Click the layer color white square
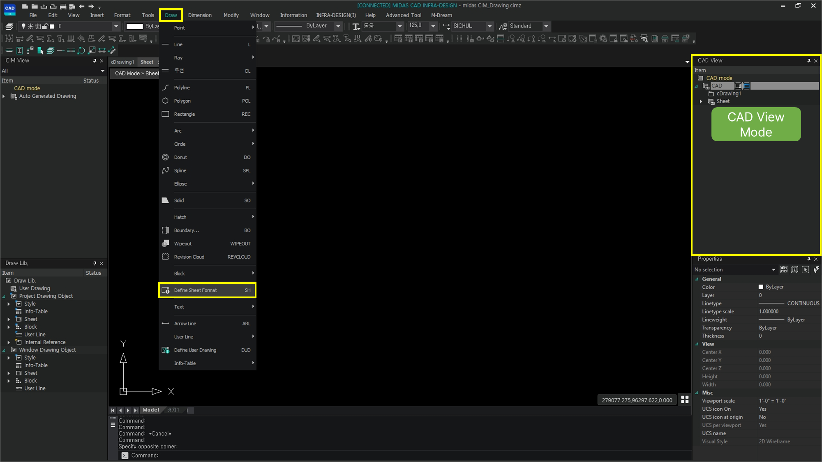This screenshot has width=822, height=462. coord(52,26)
